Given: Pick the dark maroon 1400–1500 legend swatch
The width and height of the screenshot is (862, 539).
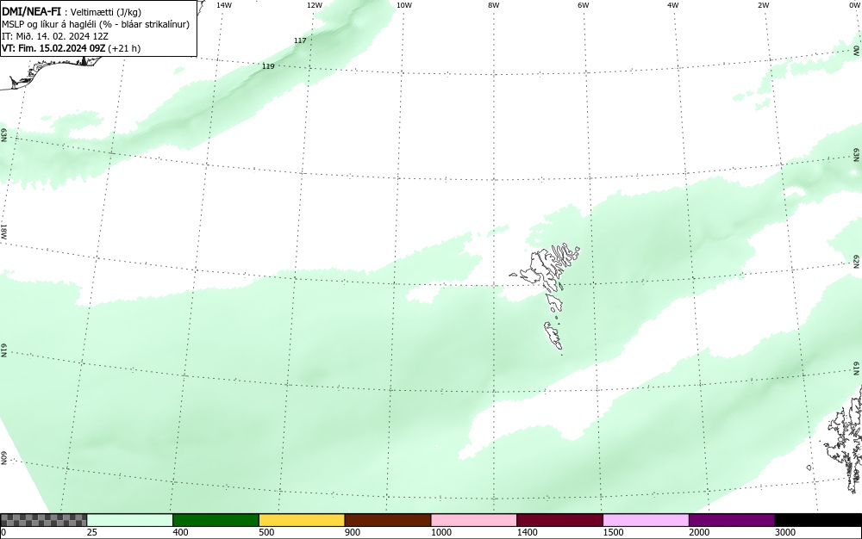Looking at the screenshot, I should point(559,520).
